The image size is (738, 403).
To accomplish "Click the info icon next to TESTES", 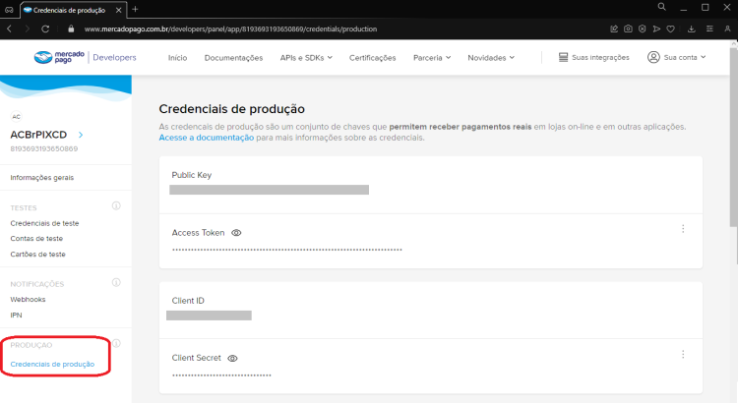I will click(116, 205).
